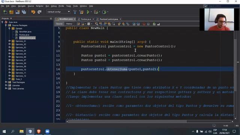Click the red Start Macro Recording icon

click(144, 24)
